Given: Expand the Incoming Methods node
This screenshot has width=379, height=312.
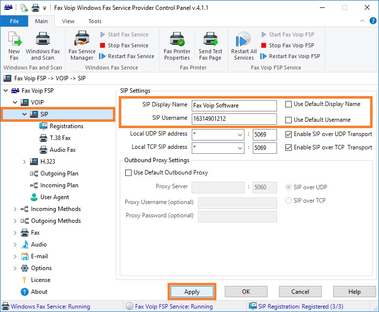Looking at the screenshot, I should coord(15,209).
